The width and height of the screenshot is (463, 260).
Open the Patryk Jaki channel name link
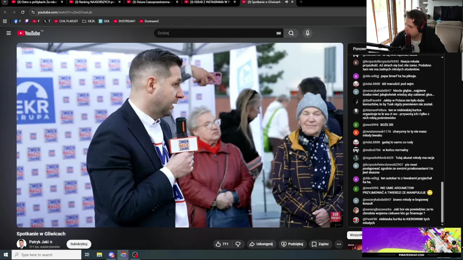(x=39, y=242)
